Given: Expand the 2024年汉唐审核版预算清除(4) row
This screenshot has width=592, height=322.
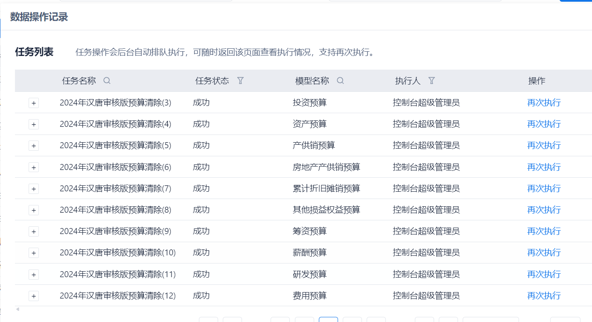Looking at the screenshot, I should click(x=34, y=124).
